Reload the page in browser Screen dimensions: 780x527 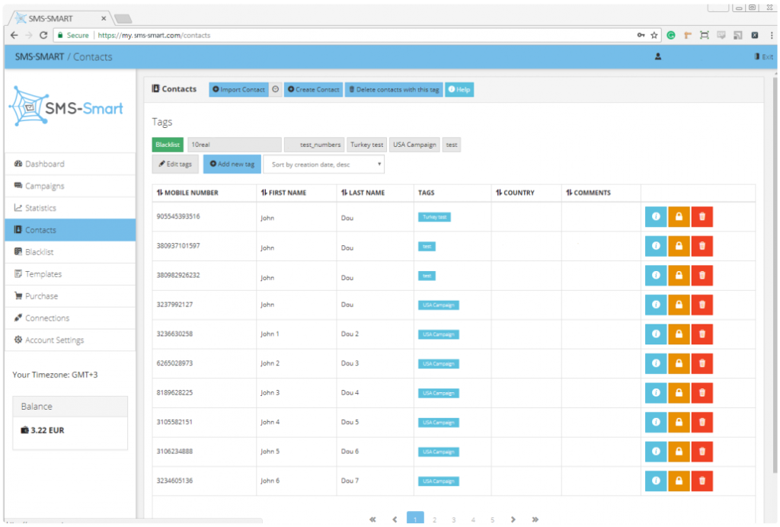(43, 35)
